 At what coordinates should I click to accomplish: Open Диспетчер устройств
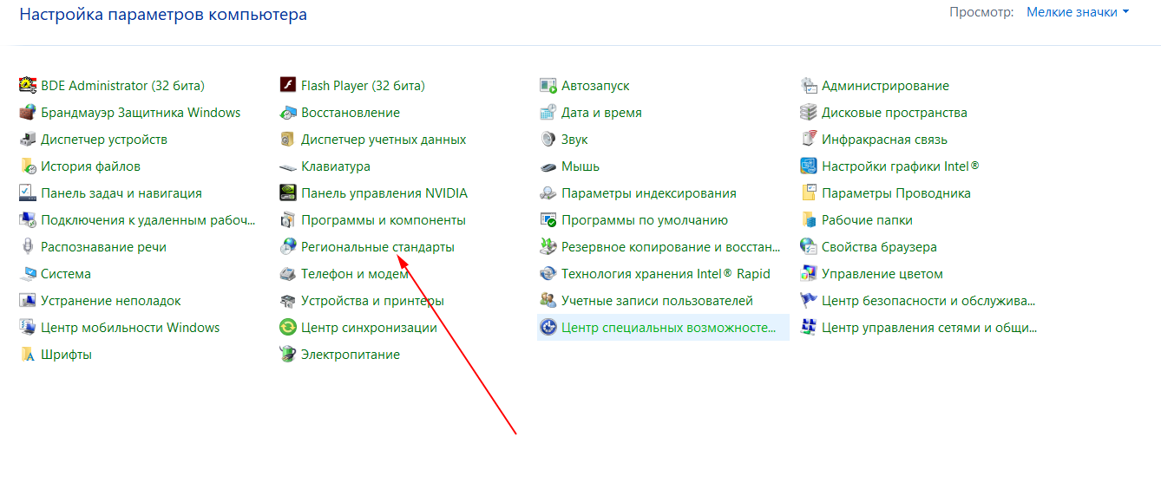point(104,140)
